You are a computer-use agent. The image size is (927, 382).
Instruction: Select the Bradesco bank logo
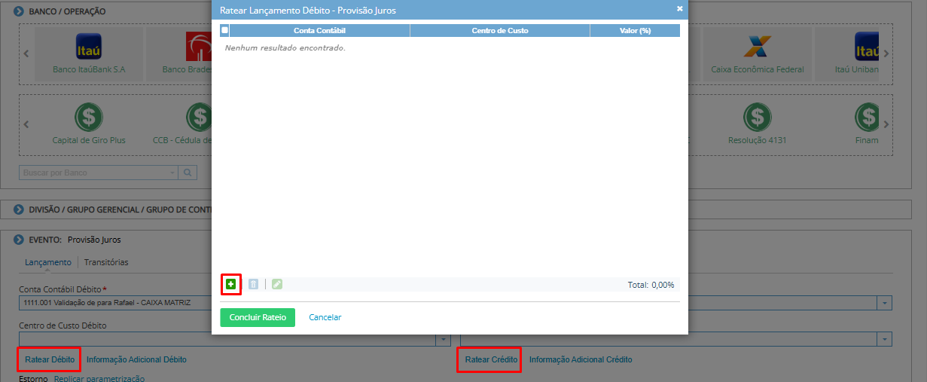point(199,47)
